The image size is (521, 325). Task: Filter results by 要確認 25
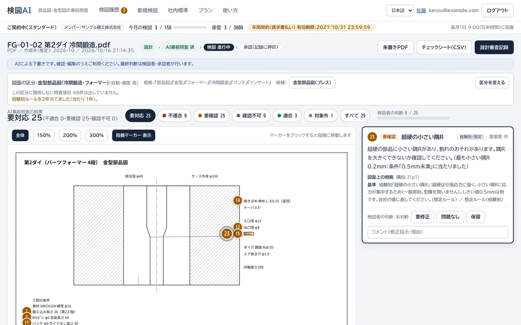click(211, 116)
